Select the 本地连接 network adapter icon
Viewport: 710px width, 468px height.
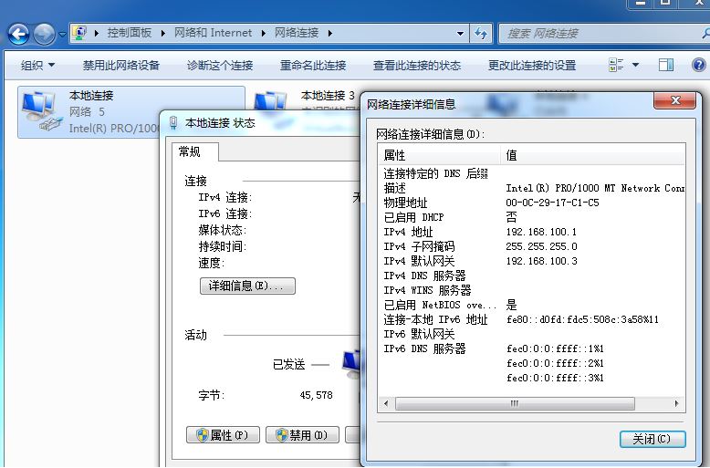(x=42, y=110)
